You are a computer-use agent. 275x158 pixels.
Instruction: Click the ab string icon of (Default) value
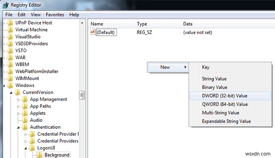(93, 32)
